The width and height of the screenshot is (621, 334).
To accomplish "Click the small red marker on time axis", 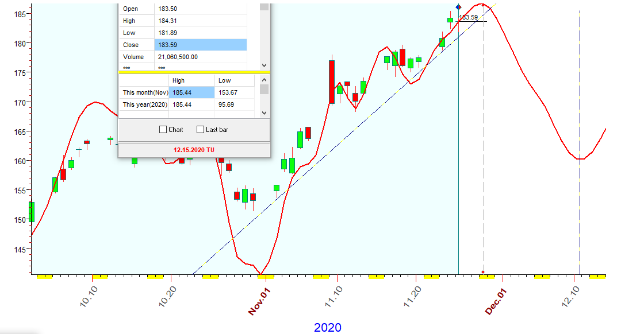I will [483, 271].
